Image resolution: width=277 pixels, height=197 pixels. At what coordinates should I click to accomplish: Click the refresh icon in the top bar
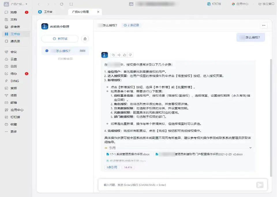click(61, 4)
